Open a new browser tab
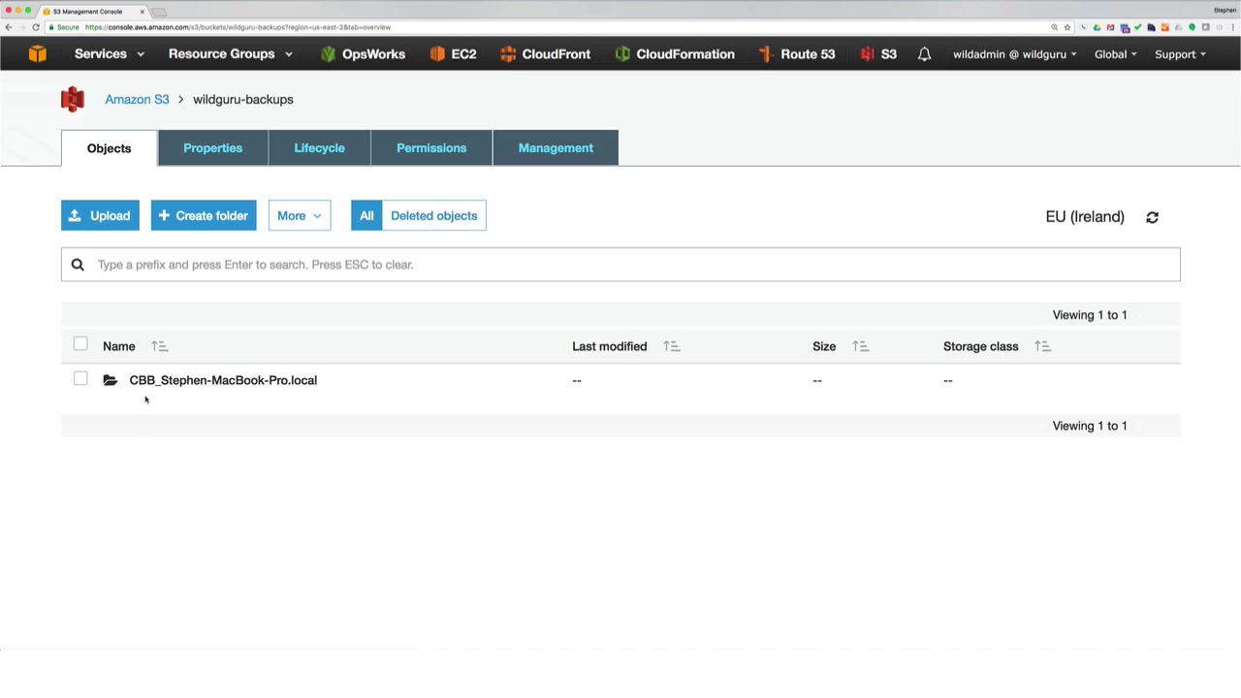 pos(160,12)
